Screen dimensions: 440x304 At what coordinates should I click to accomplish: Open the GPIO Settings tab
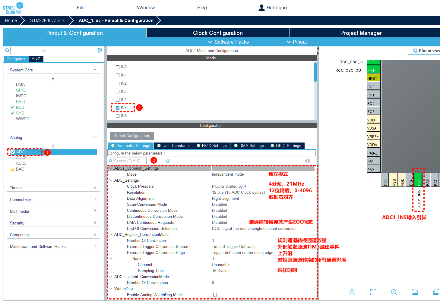coord(286,146)
